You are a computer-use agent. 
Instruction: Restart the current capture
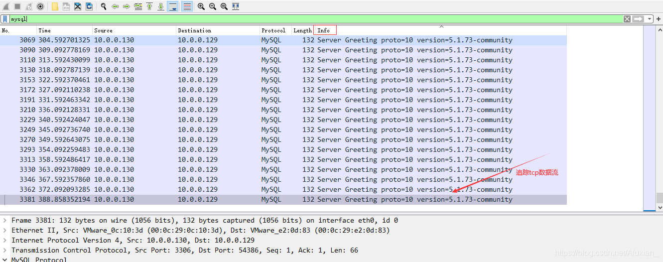click(29, 6)
